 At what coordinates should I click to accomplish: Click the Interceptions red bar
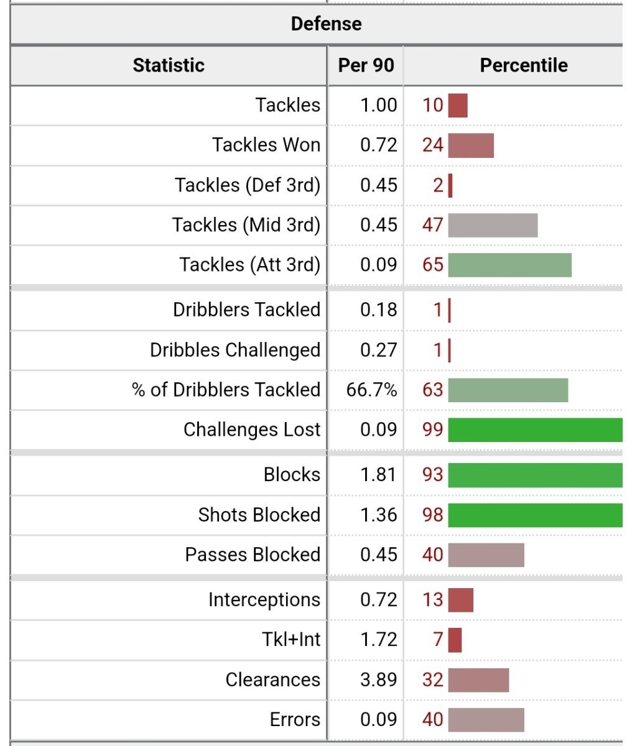[461, 600]
